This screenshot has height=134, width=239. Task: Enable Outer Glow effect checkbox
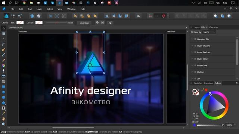point(195,59)
